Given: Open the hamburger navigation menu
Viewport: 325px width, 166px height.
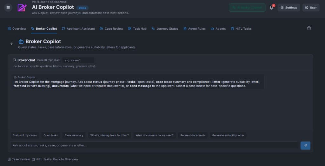Looking at the screenshot, I should [8, 8].
